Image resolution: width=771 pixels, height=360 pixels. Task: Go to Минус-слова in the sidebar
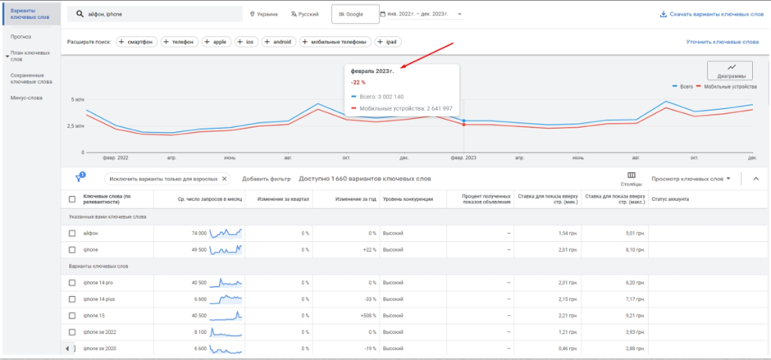(x=26, y=98)
